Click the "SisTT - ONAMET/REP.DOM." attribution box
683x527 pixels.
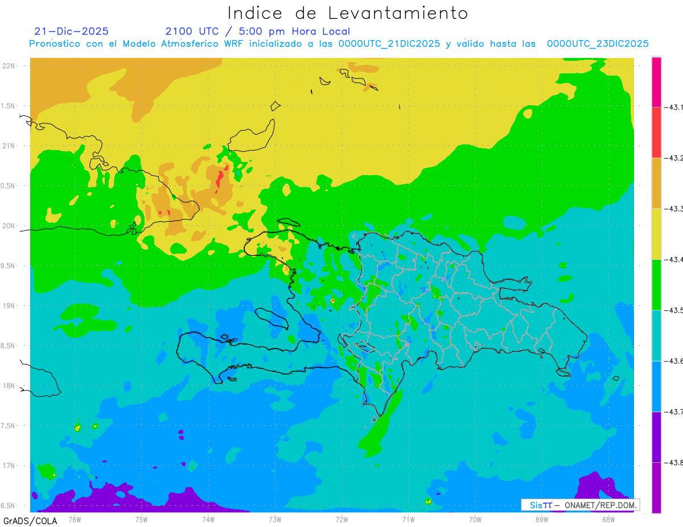pyautogui.click(x=580, y=505)
